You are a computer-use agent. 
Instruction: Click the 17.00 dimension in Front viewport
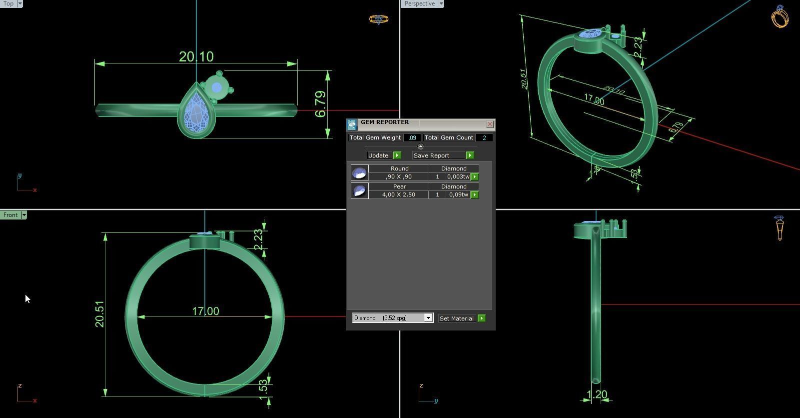(205, 311)
